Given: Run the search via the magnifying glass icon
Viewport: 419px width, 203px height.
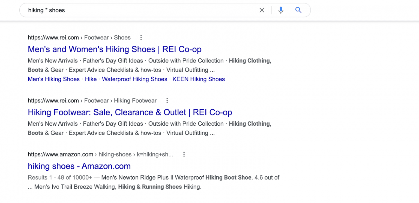Looking at the screenshot, I should (x=298, y=10).
